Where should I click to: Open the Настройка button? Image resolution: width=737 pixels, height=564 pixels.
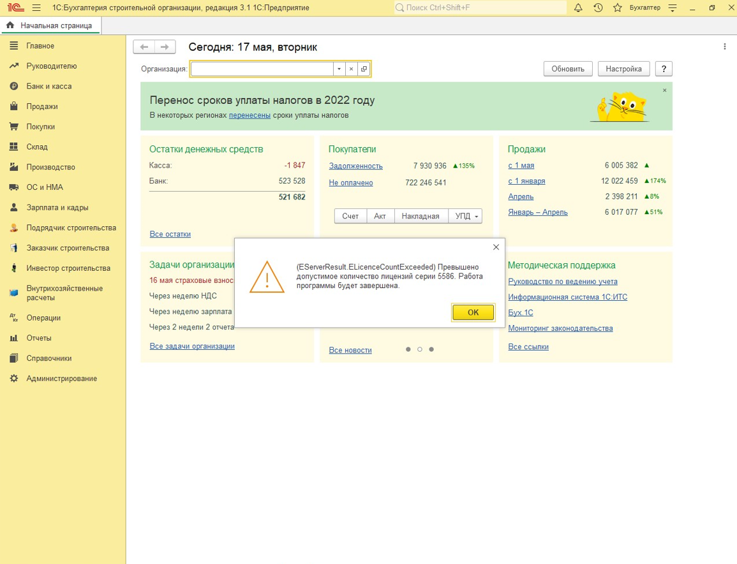(x=623, y=69)
